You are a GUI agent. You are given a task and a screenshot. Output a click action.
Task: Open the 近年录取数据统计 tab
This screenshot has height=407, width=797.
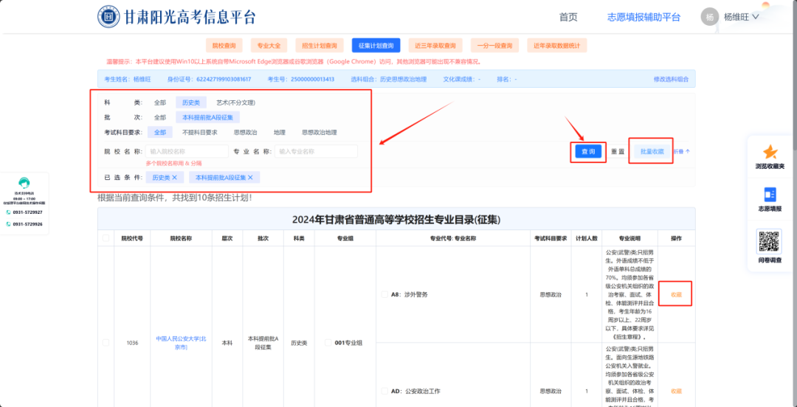tap(557, 45)
